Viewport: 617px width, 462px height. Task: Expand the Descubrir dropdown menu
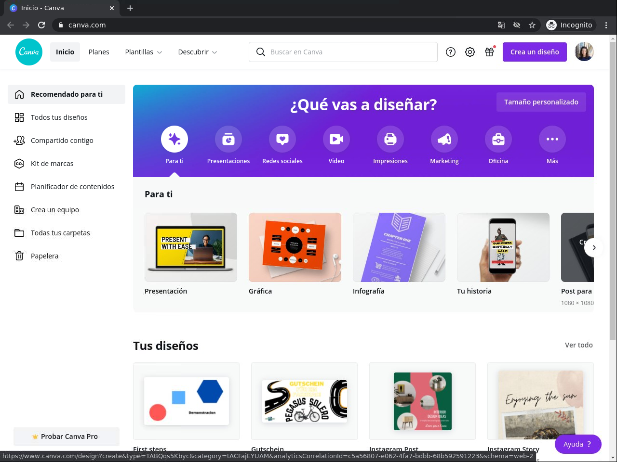coord(198,52)
